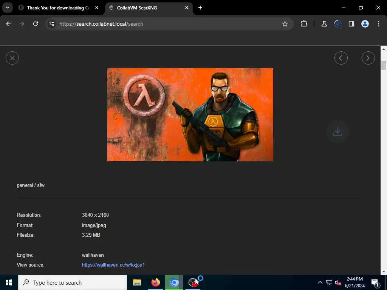This screenshot has height=290, width=387.
Task: Click the engine value wallhaven
Action: click(93, 255)
